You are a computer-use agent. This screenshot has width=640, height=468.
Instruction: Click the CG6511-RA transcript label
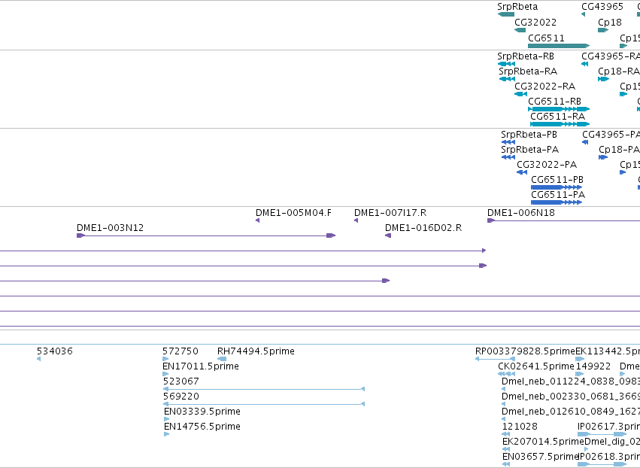coord(557,117)
